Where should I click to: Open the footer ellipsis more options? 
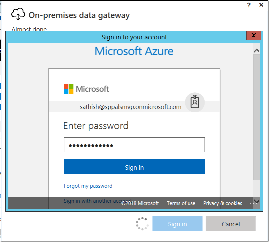tap(252, 204)
